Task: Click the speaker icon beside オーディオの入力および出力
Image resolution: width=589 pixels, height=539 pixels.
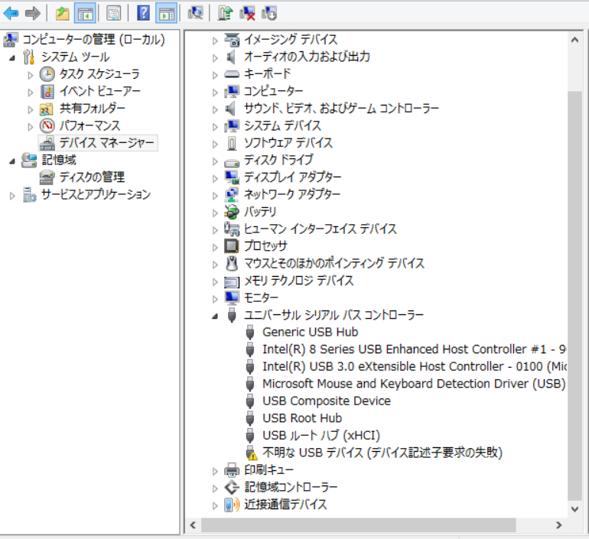Action: click(x=231, y=57)
